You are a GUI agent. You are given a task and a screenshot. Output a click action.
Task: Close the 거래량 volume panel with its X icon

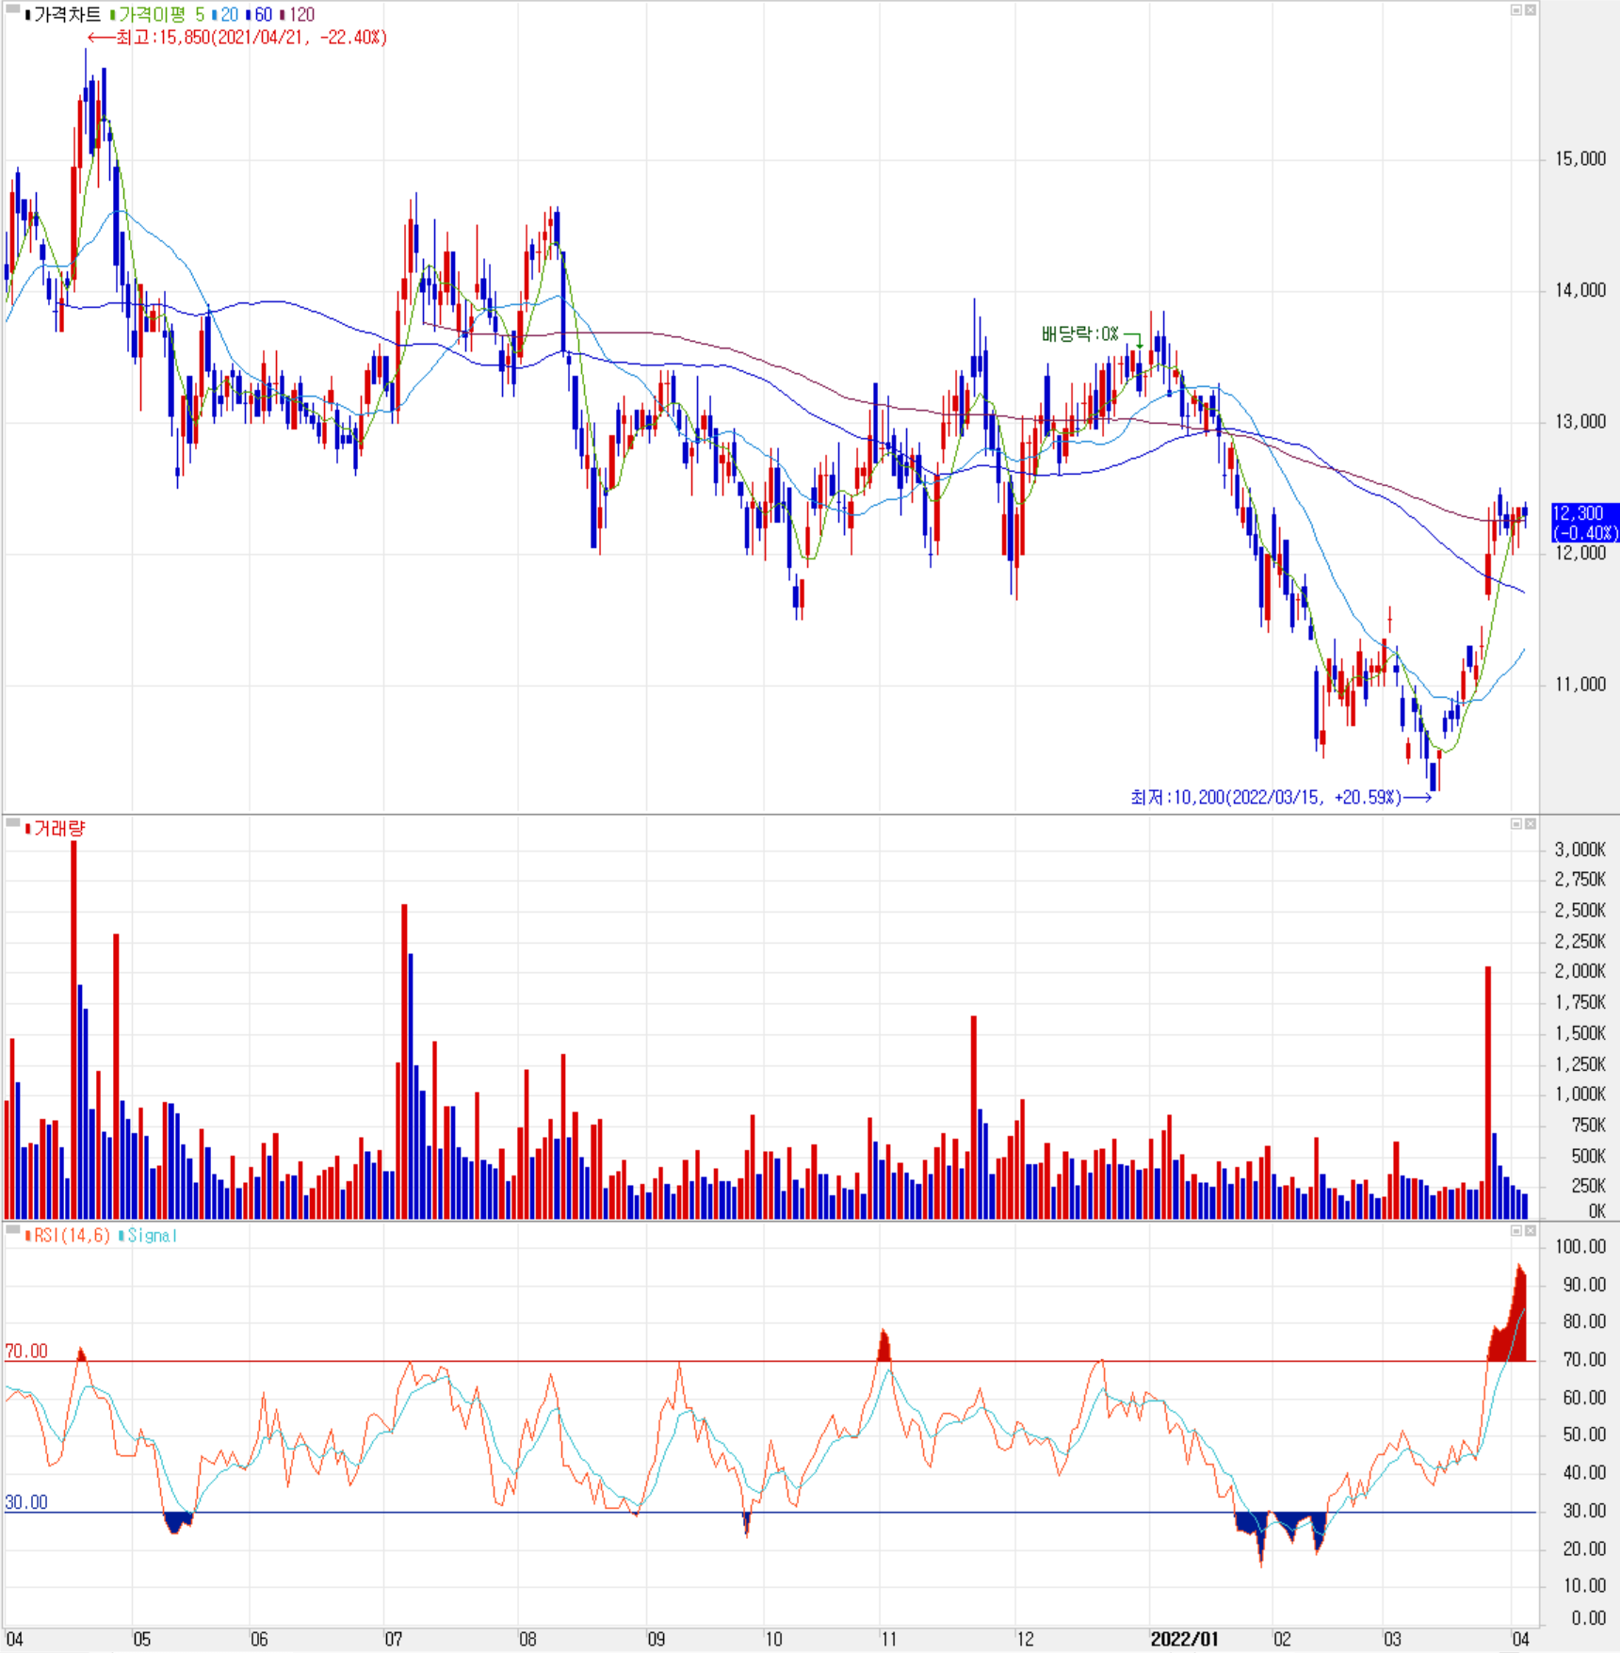1531,824
